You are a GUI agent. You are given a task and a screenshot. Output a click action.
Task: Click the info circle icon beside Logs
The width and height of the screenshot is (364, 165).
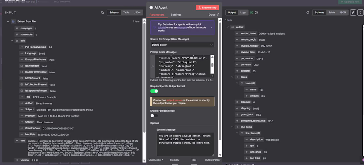(256, 13)
